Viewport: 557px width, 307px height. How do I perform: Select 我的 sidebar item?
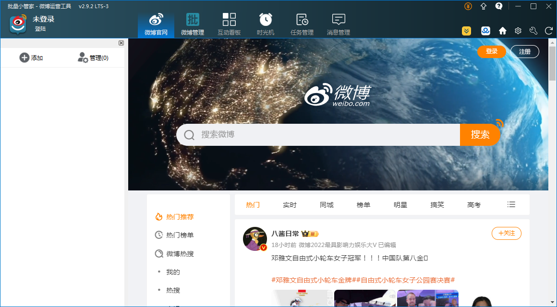point(173,272)
